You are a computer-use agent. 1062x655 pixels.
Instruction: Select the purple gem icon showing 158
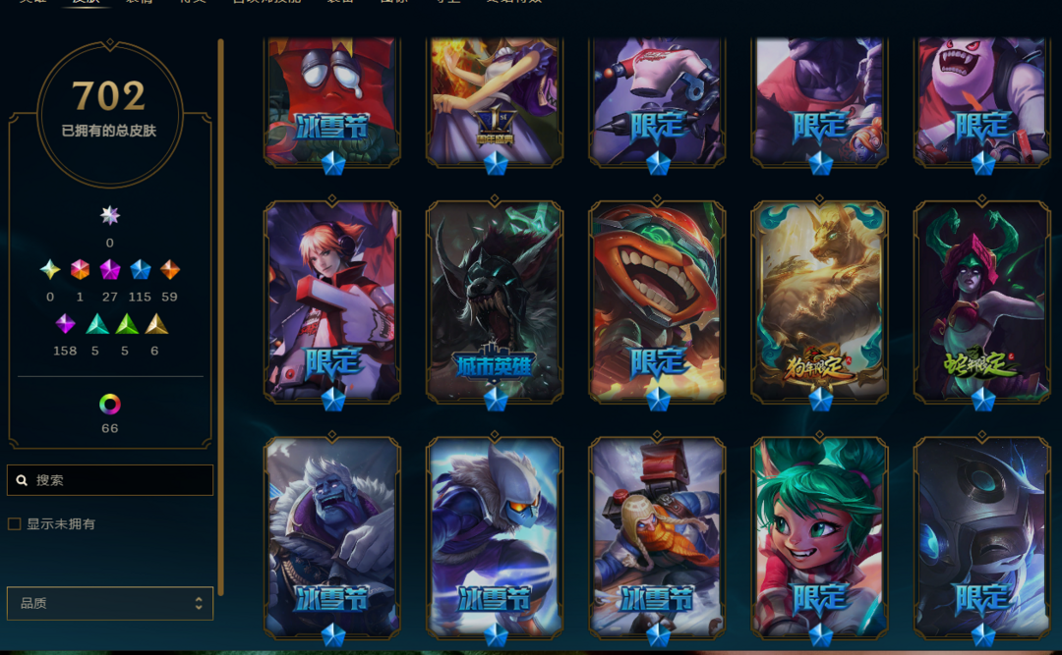65,324
